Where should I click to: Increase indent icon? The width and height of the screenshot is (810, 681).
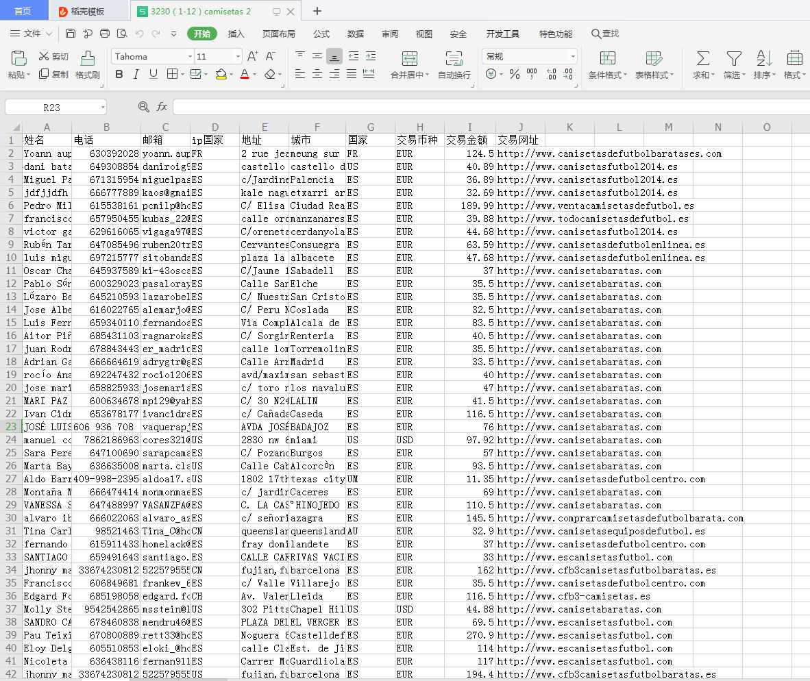pyautogui.click(x=371, y=55)
